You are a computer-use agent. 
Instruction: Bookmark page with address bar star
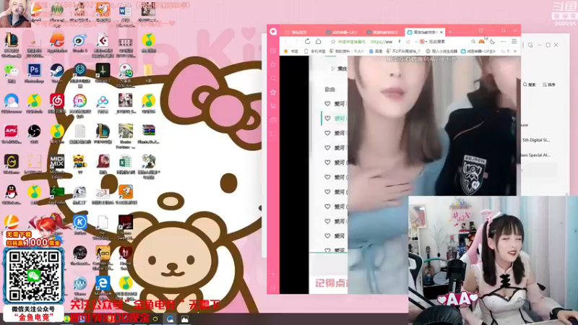tap(333, 42)
